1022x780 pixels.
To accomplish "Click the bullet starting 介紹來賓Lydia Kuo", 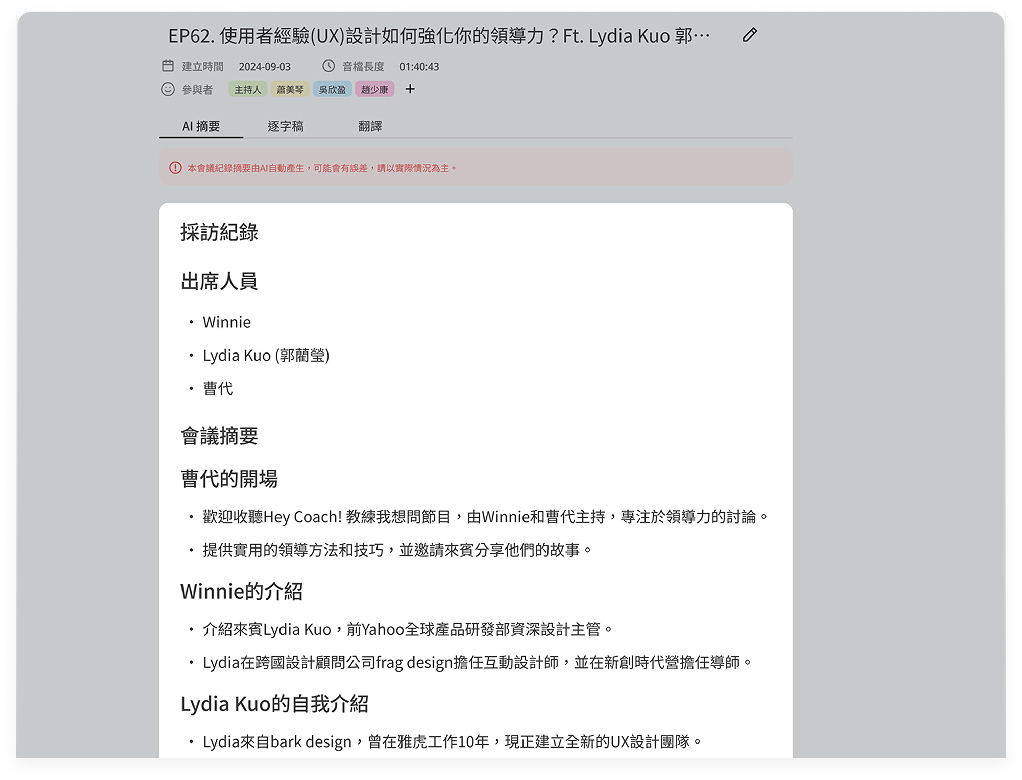I will point(408,630).
